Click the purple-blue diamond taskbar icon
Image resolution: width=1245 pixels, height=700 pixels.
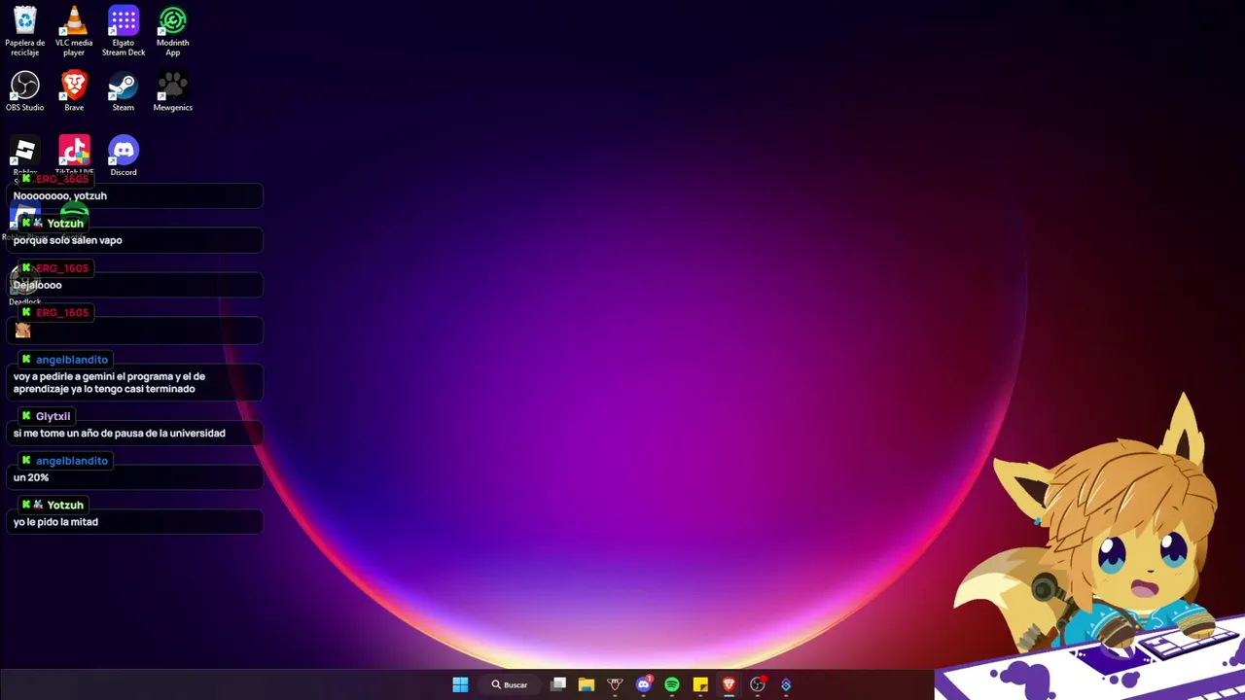786,684
